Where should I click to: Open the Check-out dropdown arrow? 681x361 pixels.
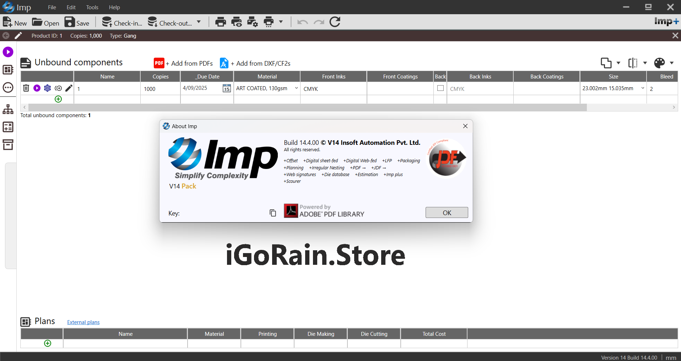[199, 22]
